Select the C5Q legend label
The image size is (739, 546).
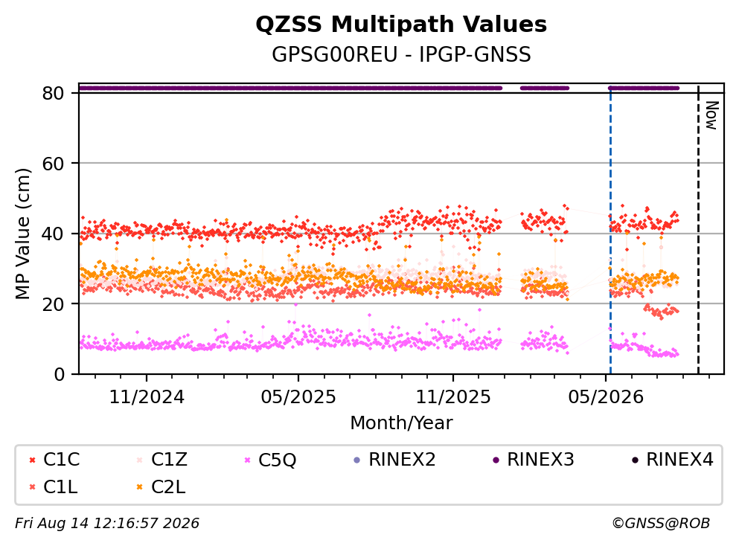tap(277, 460)
